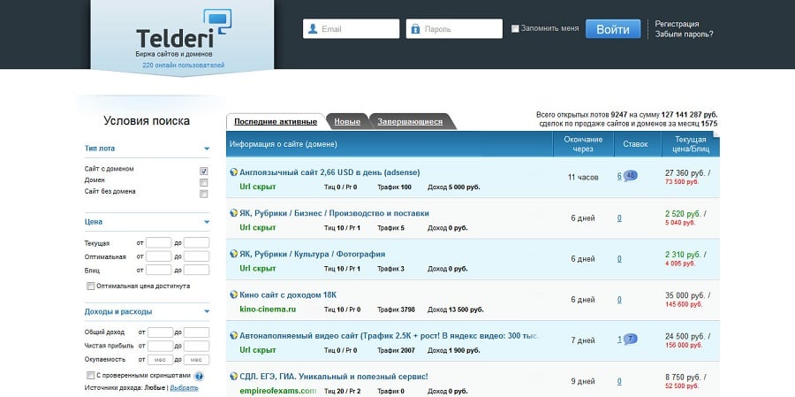The height and width of the screenshot is (397, 795).
Task: Open the 48 comments bubble icon
Action: (631, 176)
